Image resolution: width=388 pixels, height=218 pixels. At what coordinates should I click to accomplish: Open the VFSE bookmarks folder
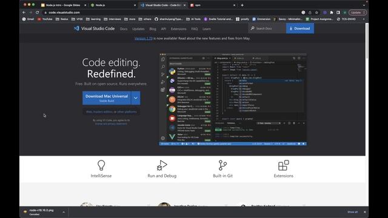77,19
